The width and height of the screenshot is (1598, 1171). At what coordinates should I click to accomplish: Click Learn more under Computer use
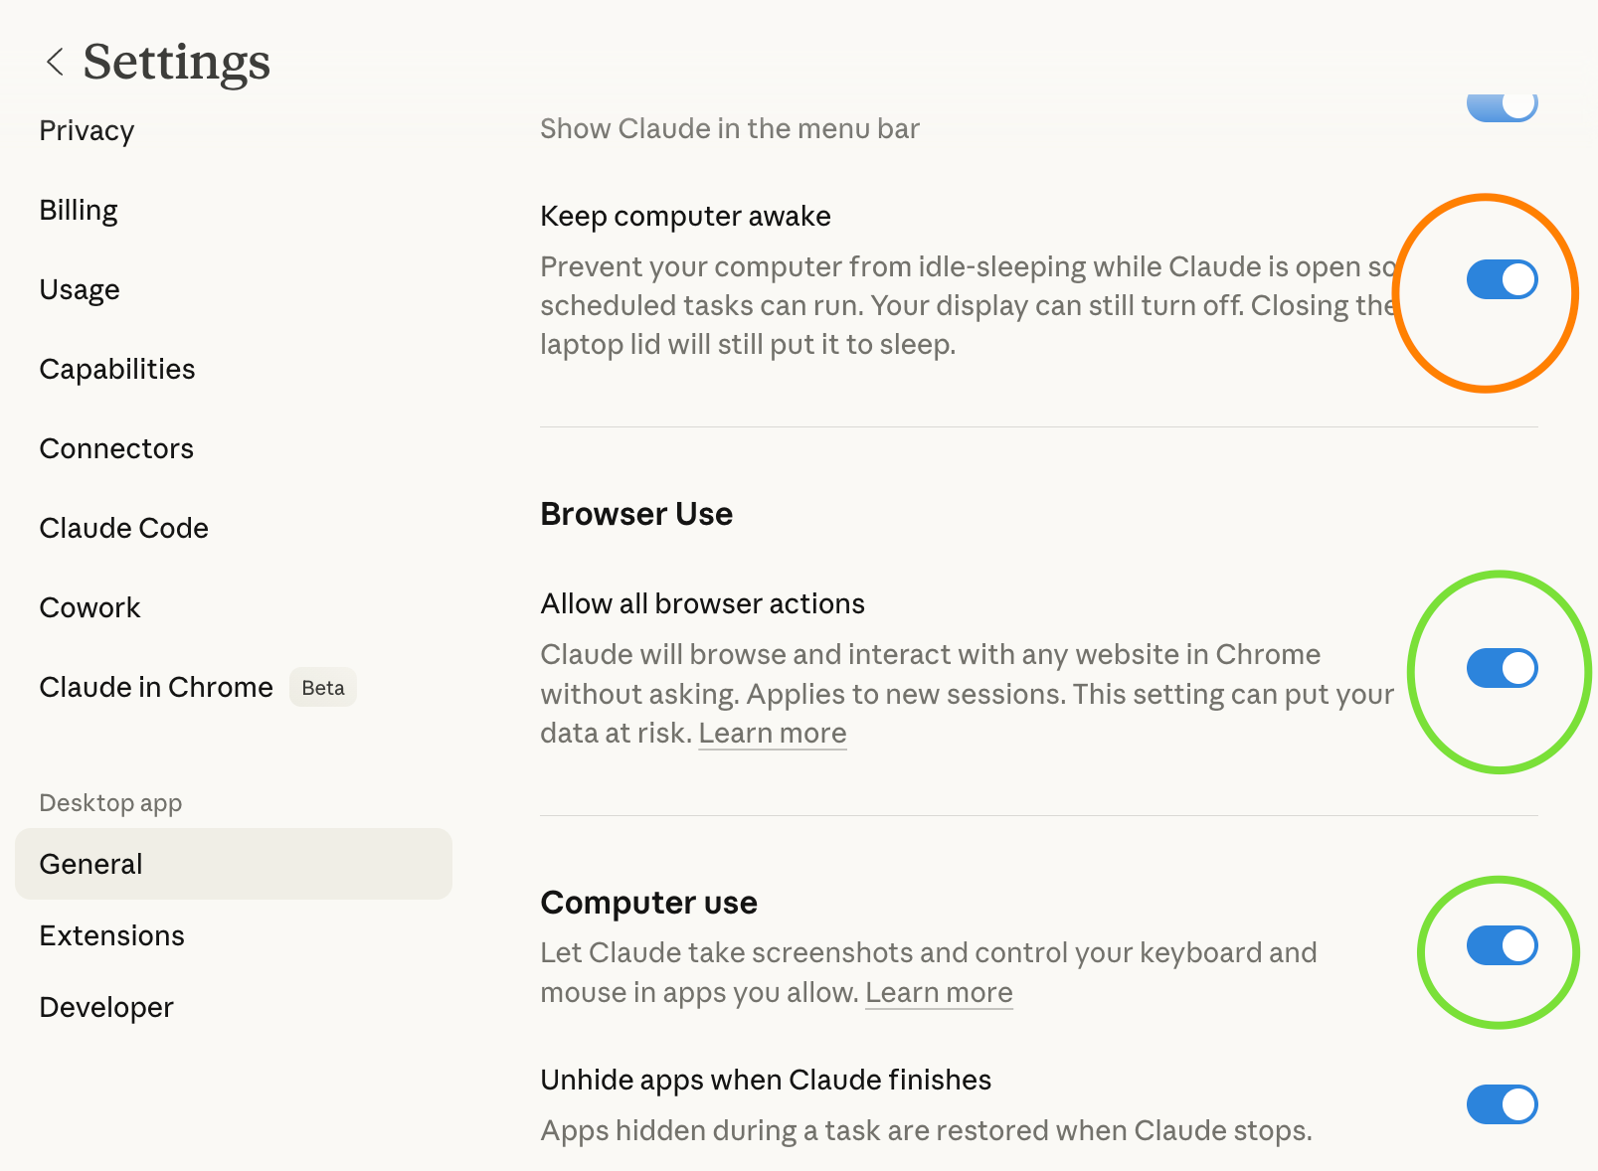[x=939, y=992]
